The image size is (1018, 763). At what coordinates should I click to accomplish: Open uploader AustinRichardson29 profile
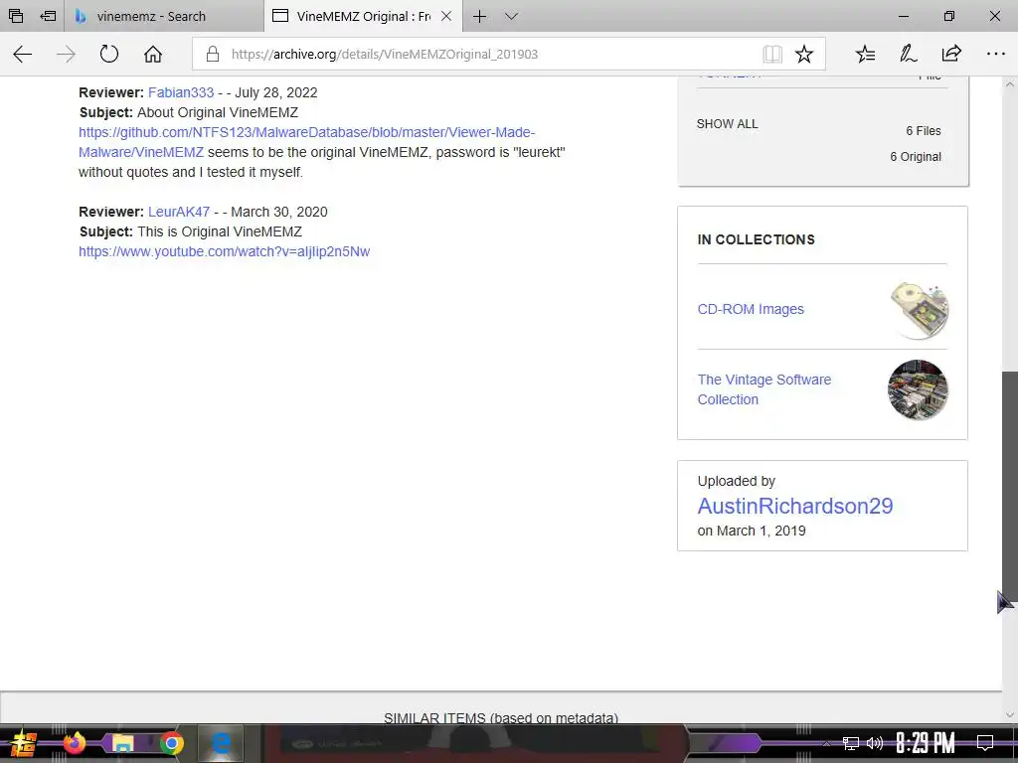point(794,506)
